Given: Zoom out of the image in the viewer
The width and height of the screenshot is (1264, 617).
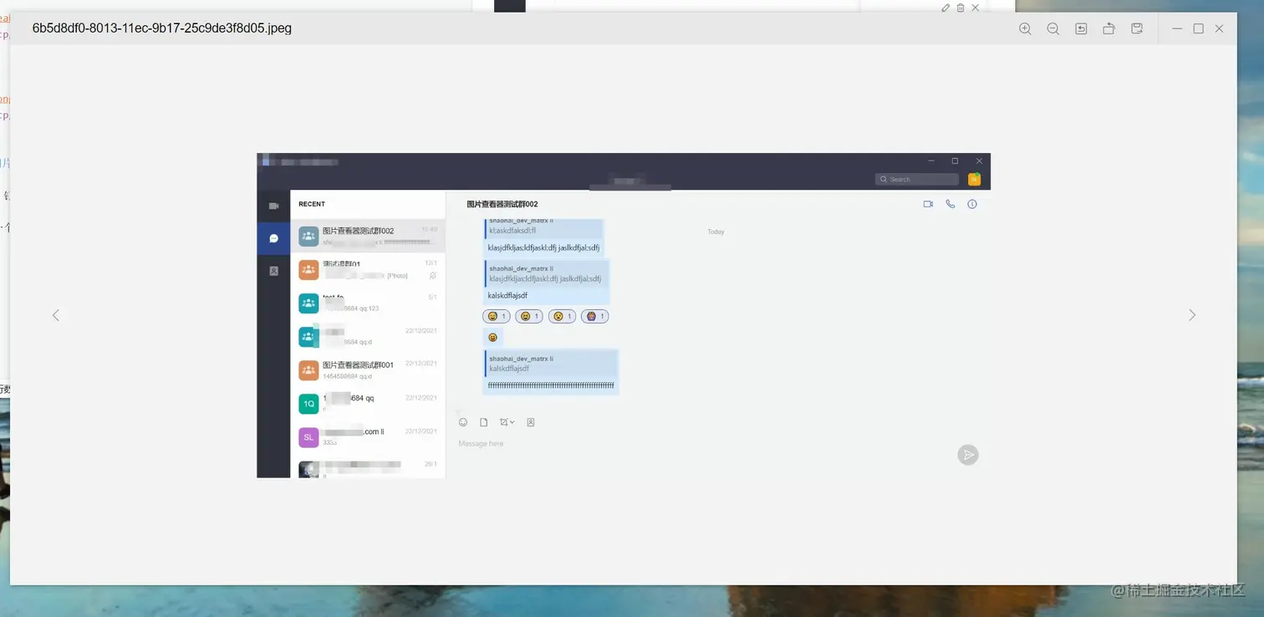Looking at the screenshot, I should [x=1053, y=28].
